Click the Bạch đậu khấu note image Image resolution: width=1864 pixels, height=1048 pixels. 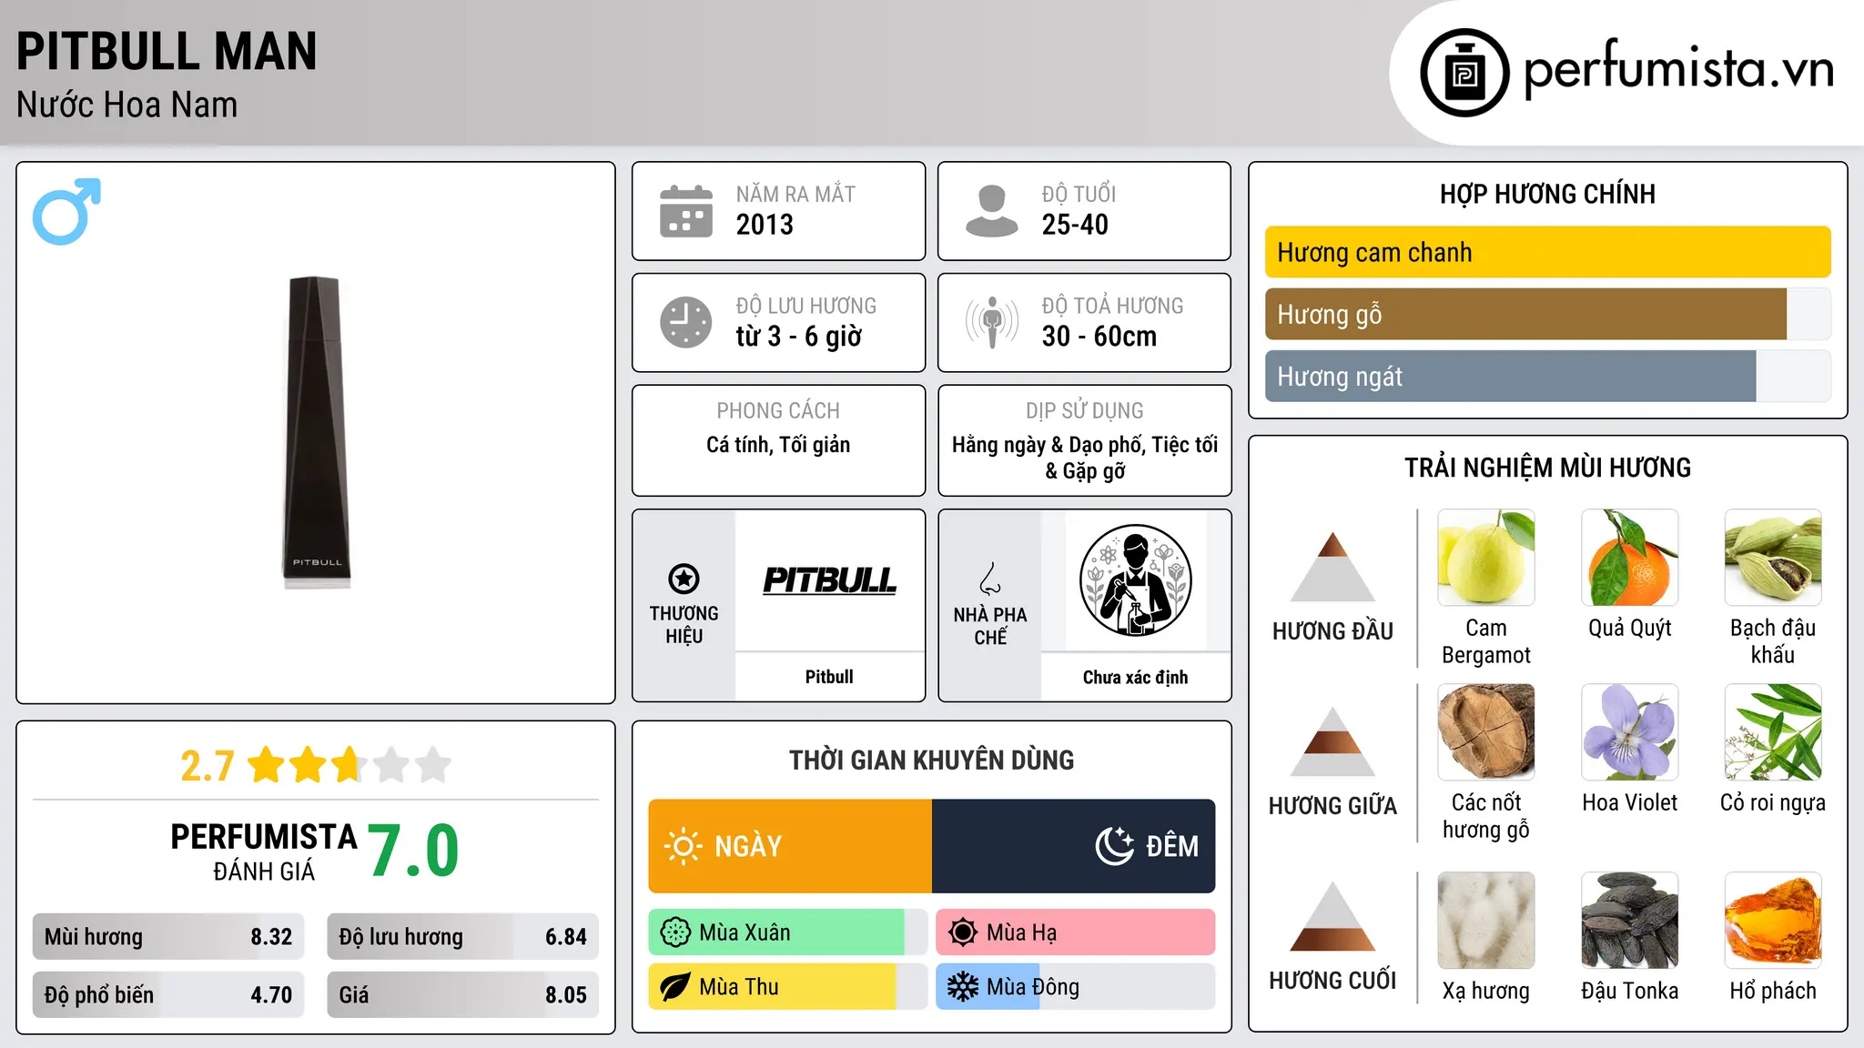coord(1773,558)
